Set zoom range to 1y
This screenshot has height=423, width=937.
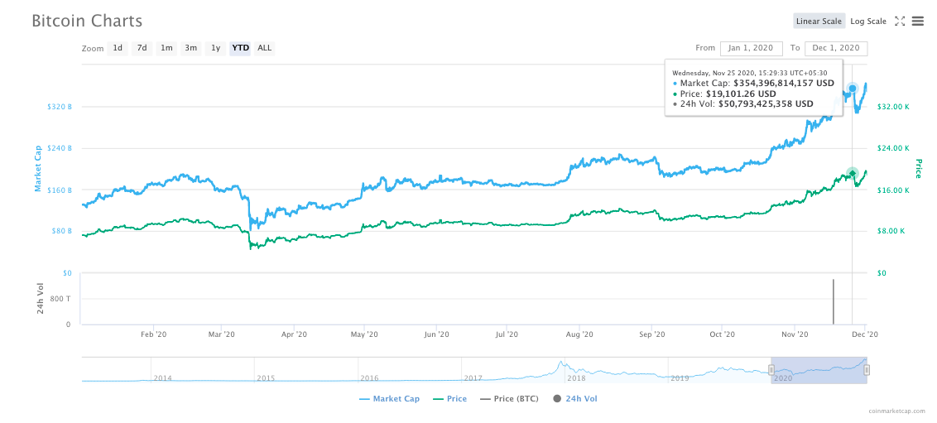[x=216, y=48]
